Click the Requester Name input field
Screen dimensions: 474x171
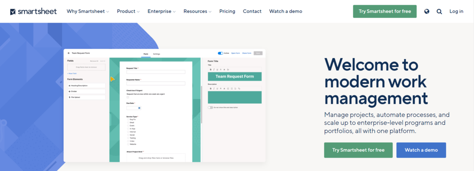tap(156, 83)
